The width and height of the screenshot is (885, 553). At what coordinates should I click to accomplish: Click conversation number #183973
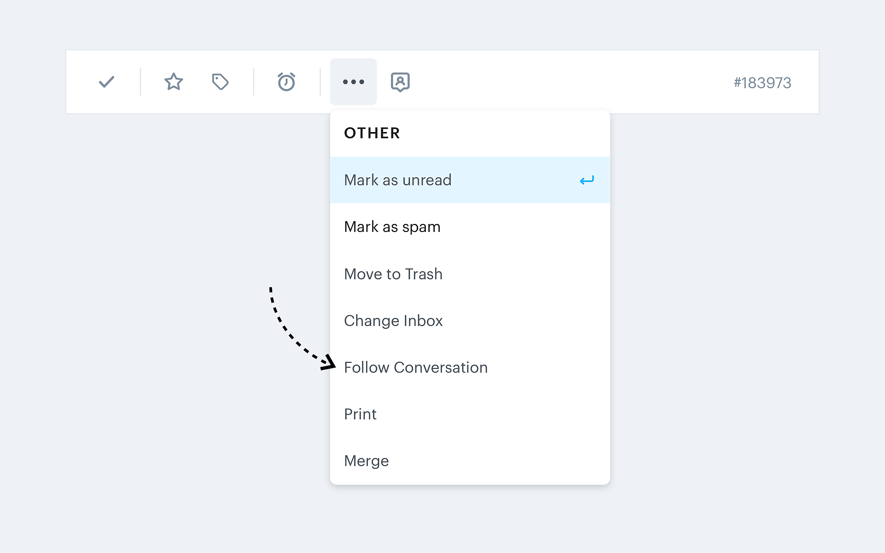pyautogui.click(x=762, y=83)
